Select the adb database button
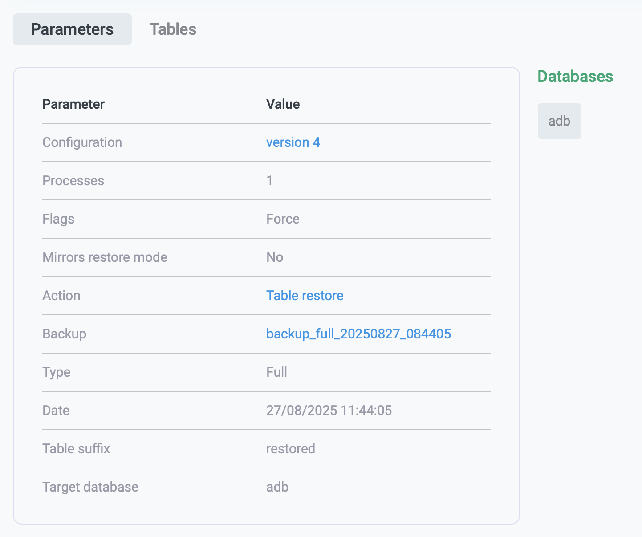Viewport: 642px width, 537px height. click(559, 121)
